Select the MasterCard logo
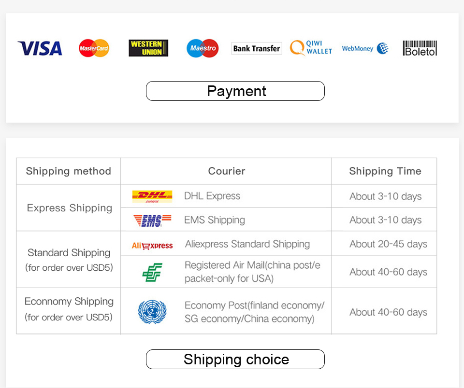 point(94,48)
